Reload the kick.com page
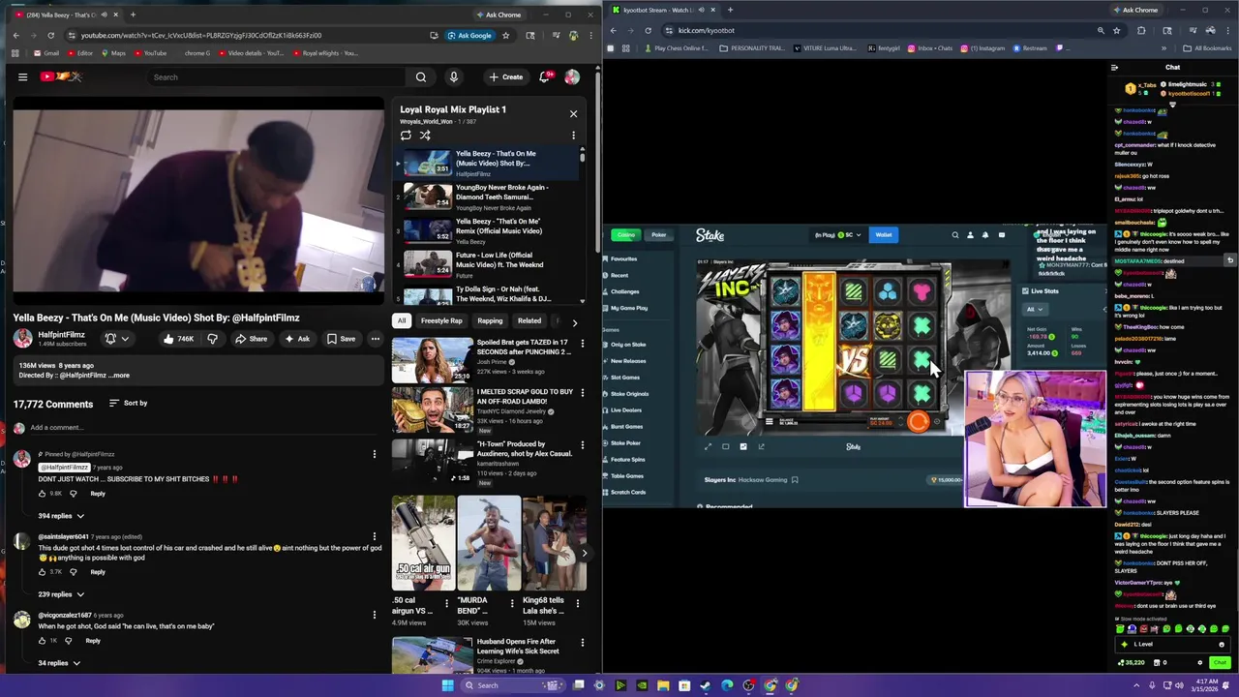 (x=650, y=31)
